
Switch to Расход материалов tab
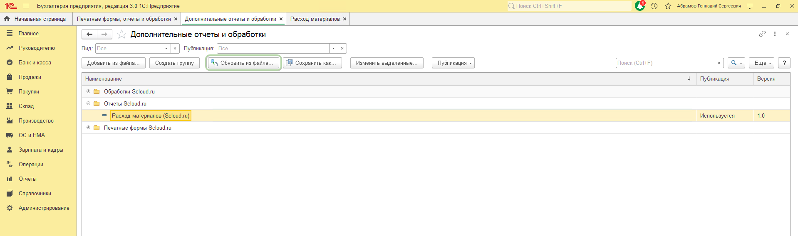click(x=315, y=19)
